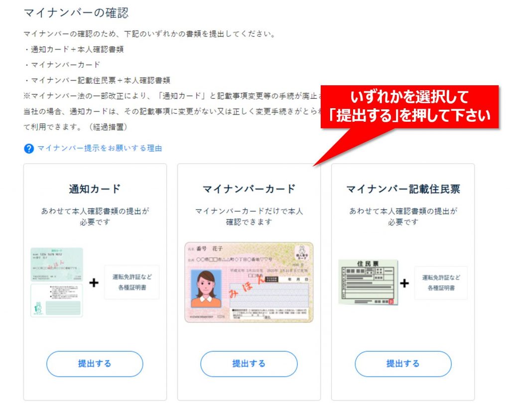
Task: Click 運転免許証など各種証明書 box in 通知カード panel
Action: 131,282
